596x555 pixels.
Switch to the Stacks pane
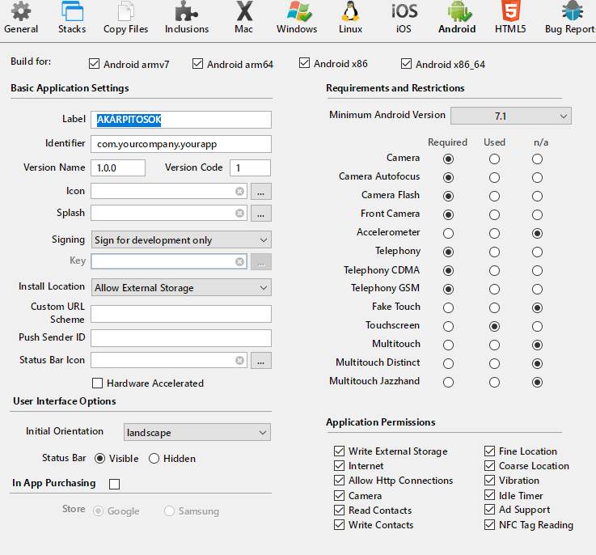72,19
